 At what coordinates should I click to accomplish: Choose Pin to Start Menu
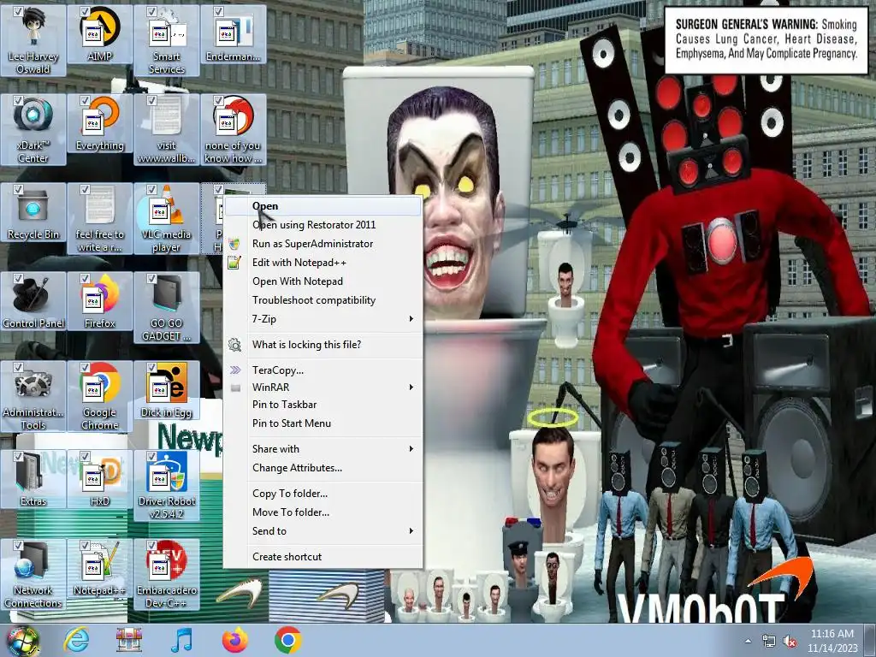pos(323,423)
